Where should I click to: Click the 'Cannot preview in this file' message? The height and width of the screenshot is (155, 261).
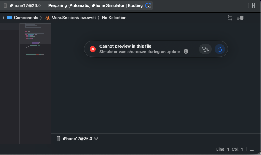125,46
